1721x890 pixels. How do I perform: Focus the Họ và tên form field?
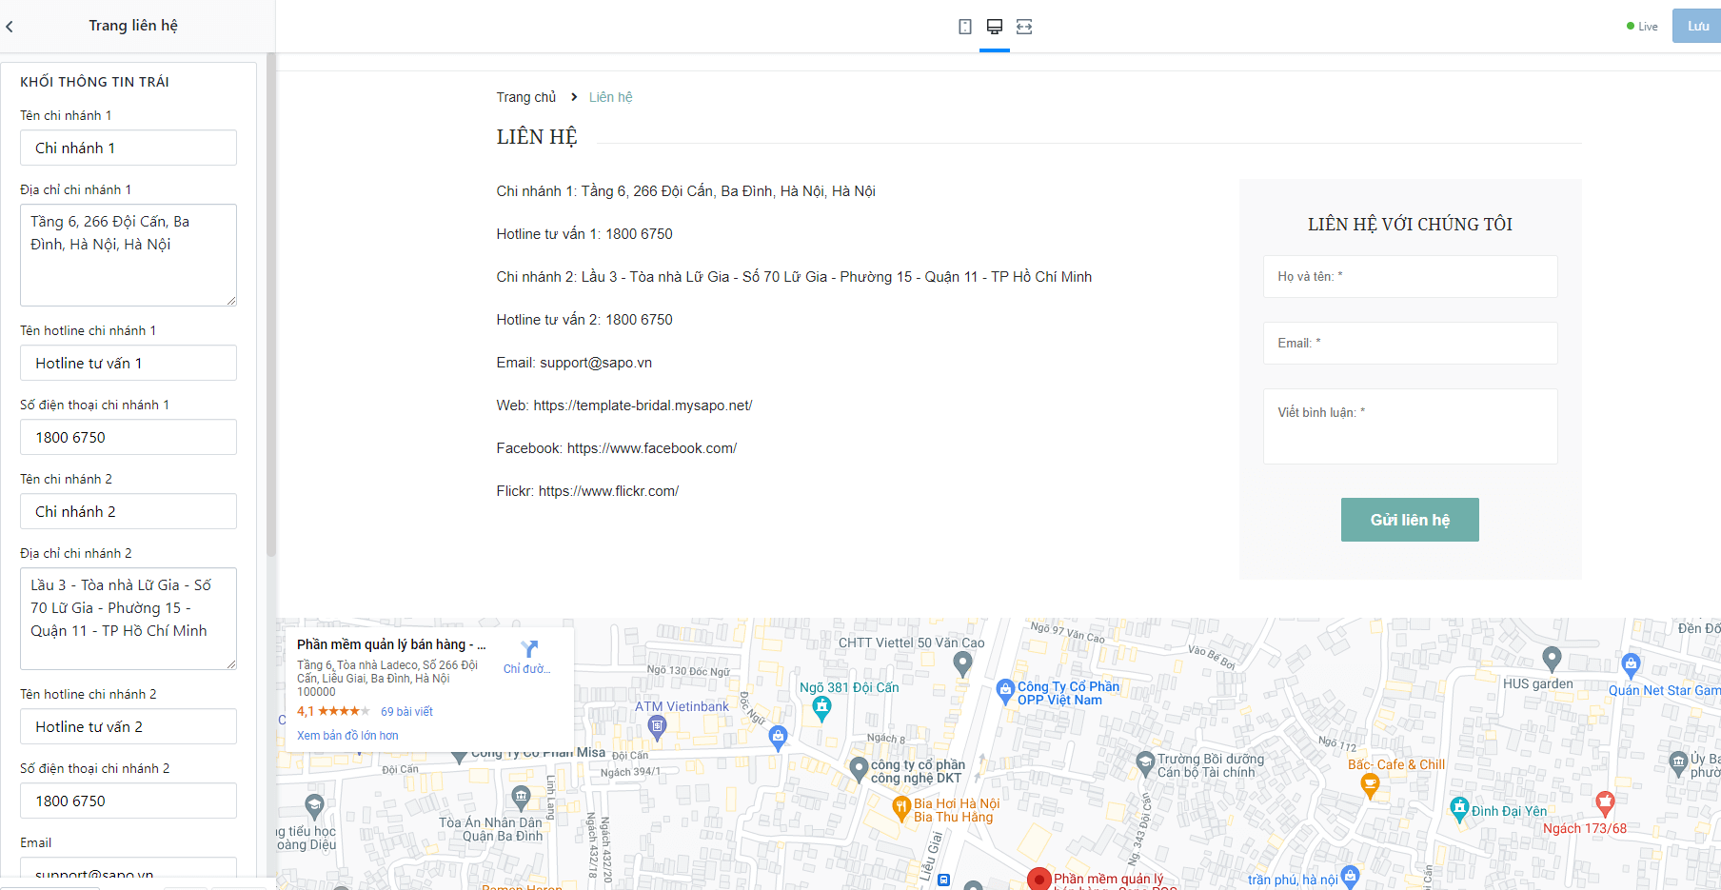[x=1410, y=276]
